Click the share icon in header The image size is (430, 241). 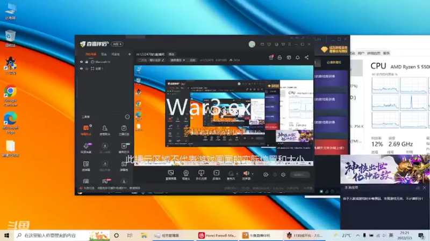click(x=306, y=57)
